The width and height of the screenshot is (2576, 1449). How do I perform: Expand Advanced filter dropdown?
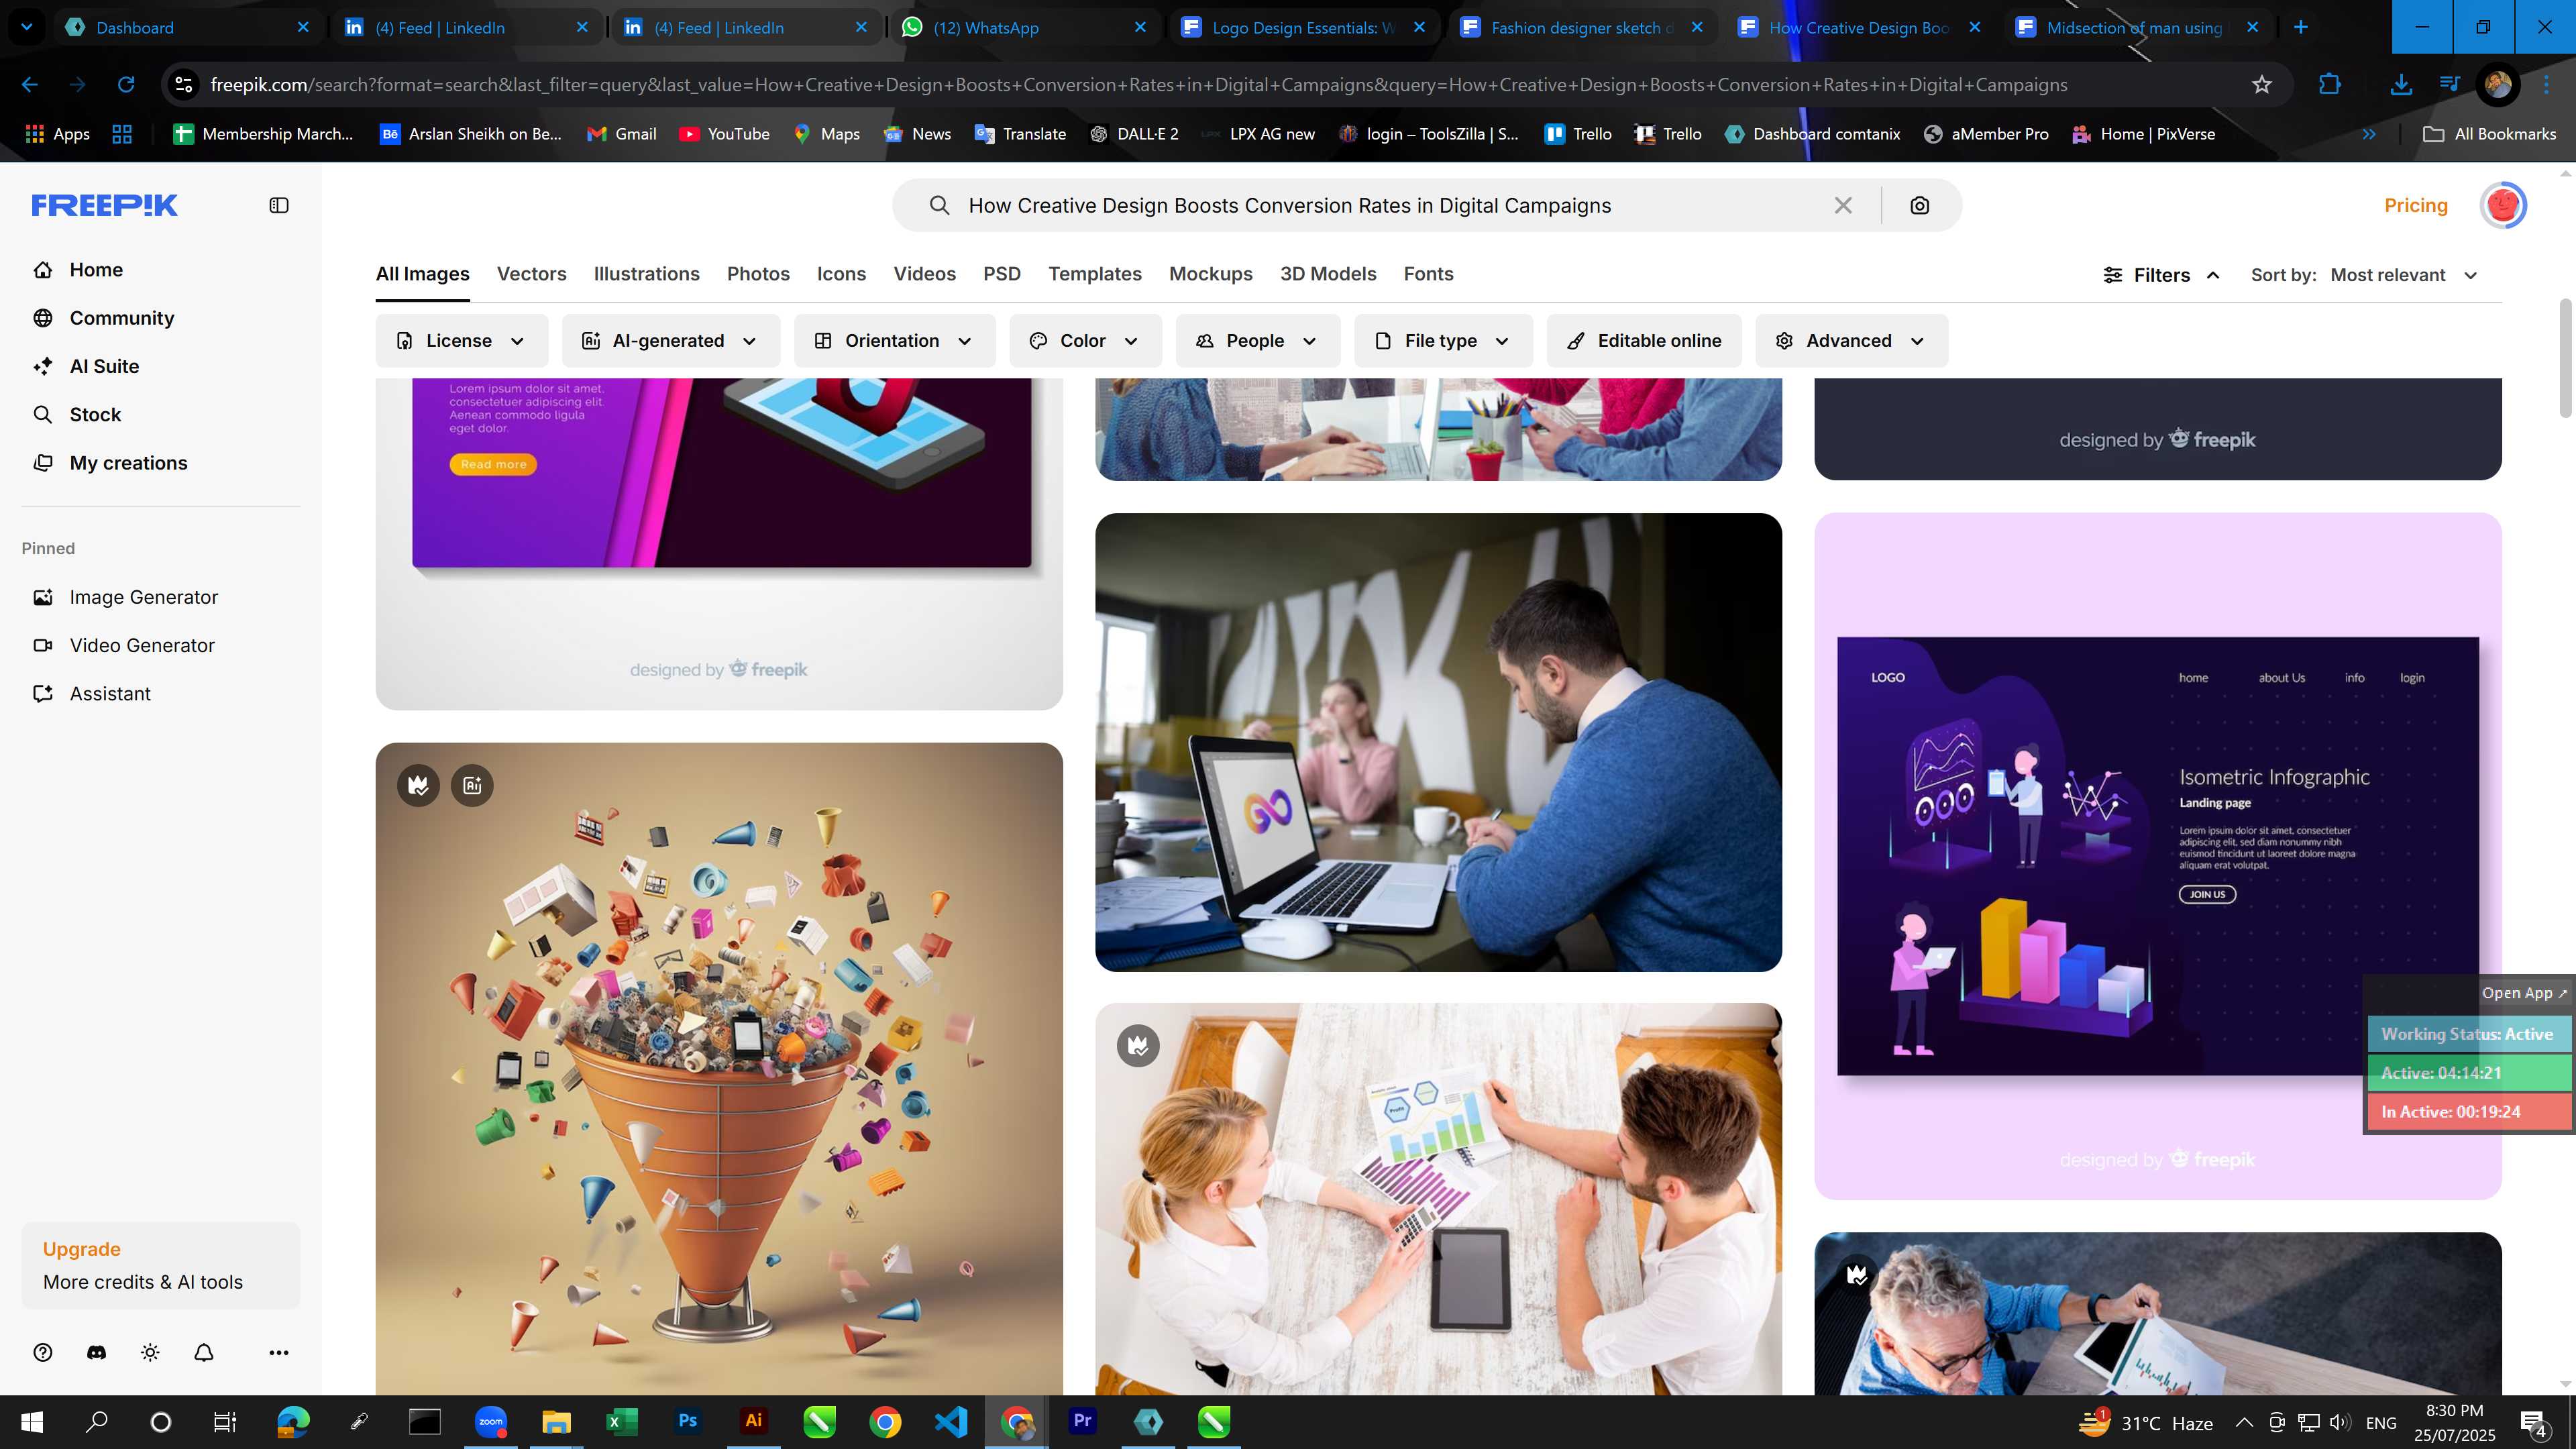tap(1851, 341)
